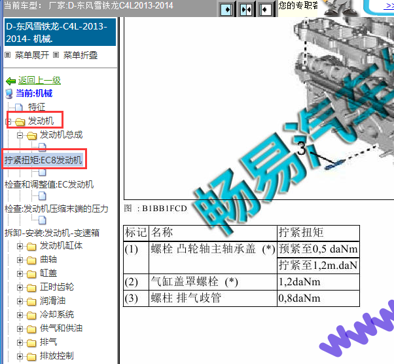The width and height of the screenshot is (394, 364).
Task: Click the engine diagram image
Action: click(x=259, y=108)
